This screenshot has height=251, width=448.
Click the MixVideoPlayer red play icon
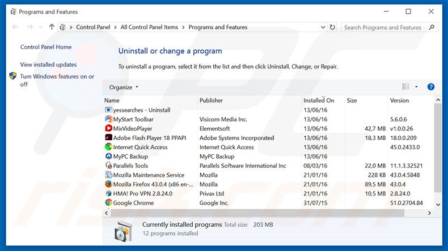tap(108, 128)
